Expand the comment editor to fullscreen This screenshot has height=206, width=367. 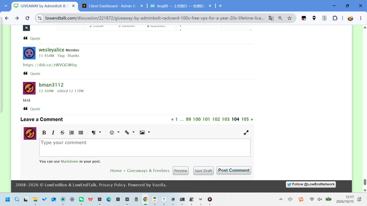[x=246, y=133]
